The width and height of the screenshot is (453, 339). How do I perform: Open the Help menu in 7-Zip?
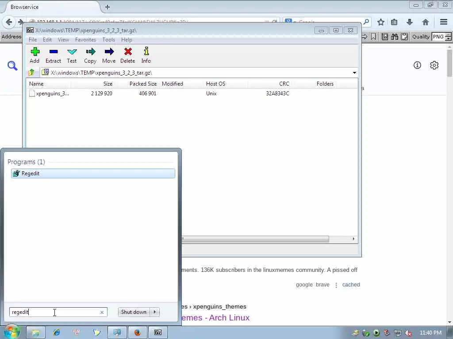coord(127,40)
